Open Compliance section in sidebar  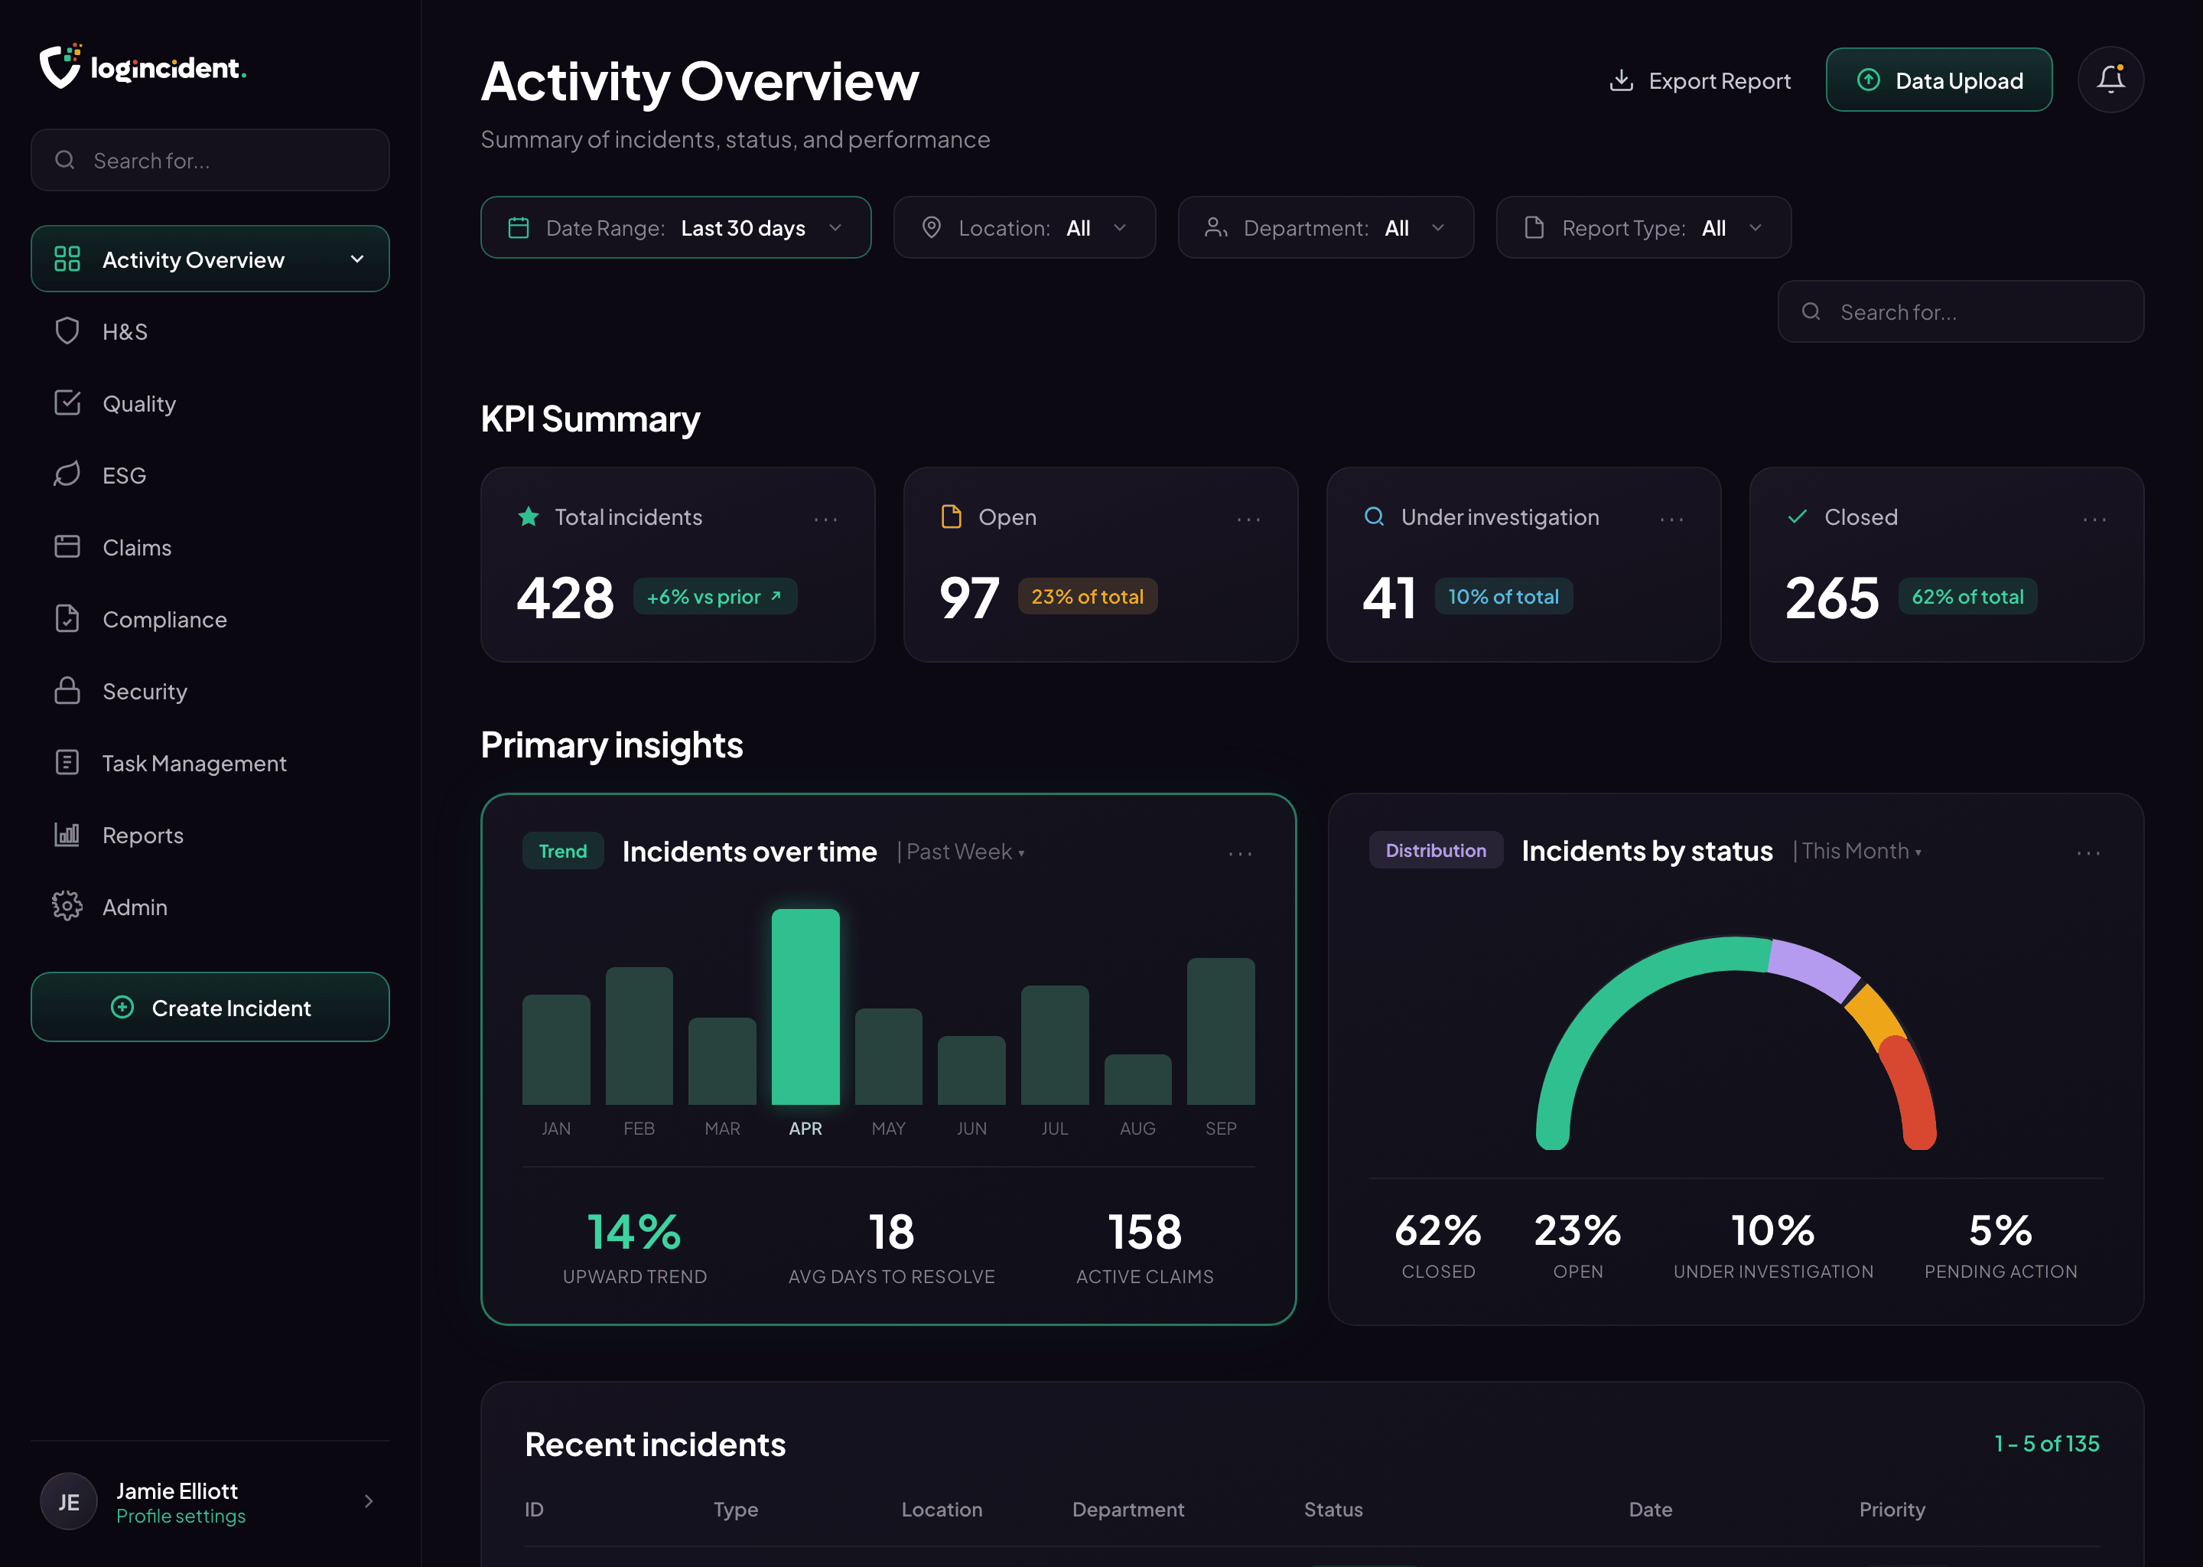tap(210, 620)
